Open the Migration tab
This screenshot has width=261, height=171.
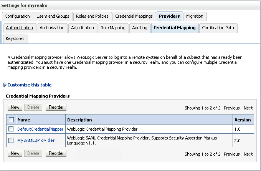pos(195,16)
